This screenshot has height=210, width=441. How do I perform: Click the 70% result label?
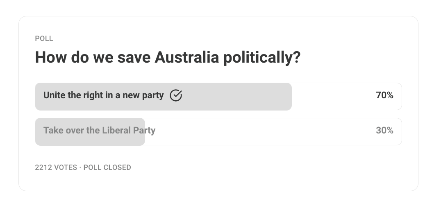click(384, 95)
